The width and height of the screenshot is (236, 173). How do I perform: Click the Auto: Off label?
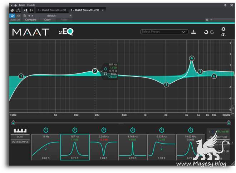[15, 20]
